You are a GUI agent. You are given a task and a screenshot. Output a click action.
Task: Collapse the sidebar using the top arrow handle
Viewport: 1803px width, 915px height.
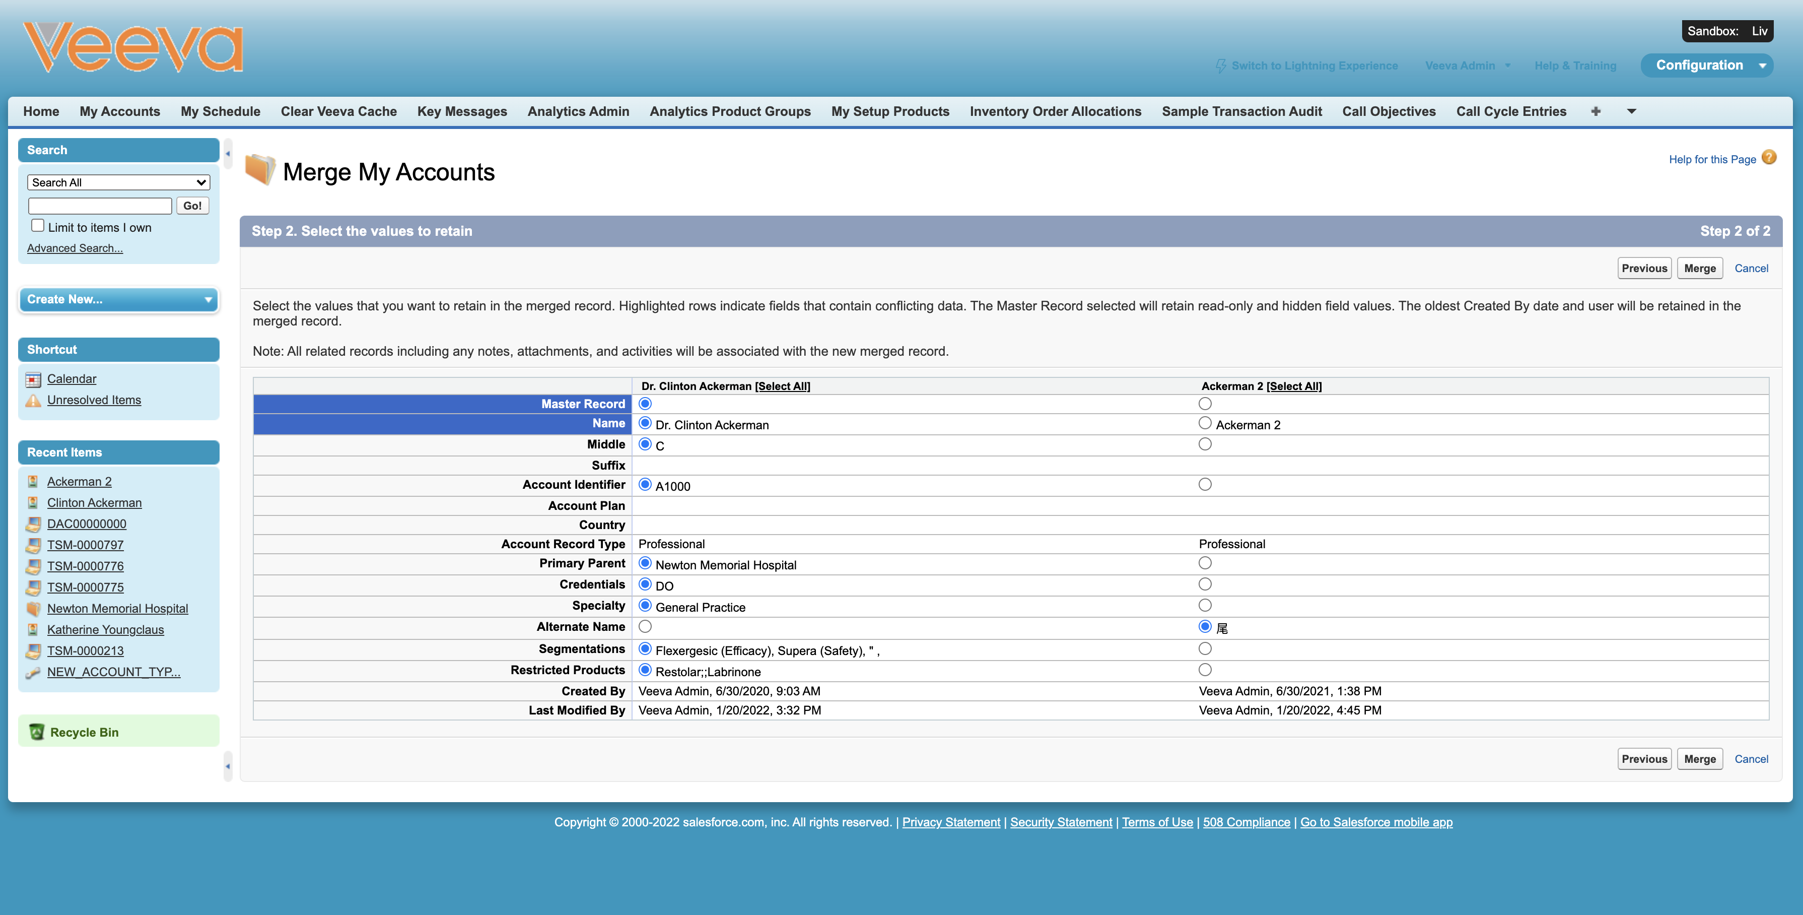(x=228, y=153)
